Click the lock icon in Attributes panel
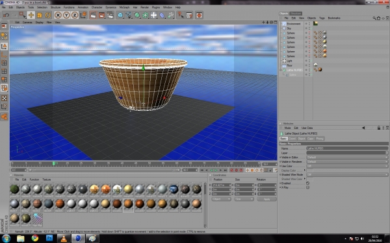The width and height of the screenshot is (390, 243). (379, 128)
